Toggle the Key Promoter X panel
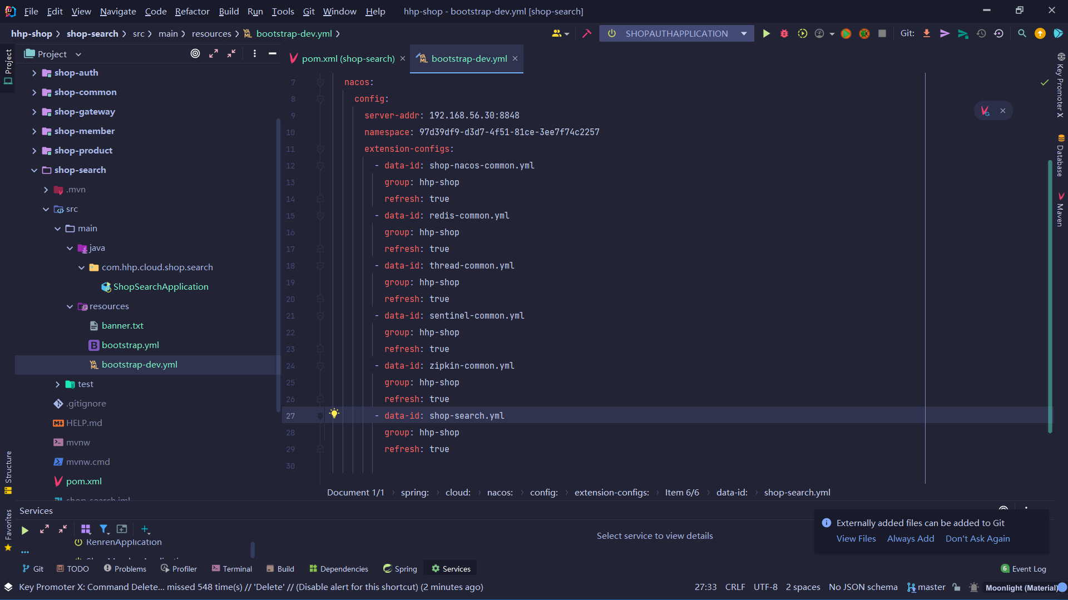This screenshot has height=600, width=1068. pos(1060,85)
